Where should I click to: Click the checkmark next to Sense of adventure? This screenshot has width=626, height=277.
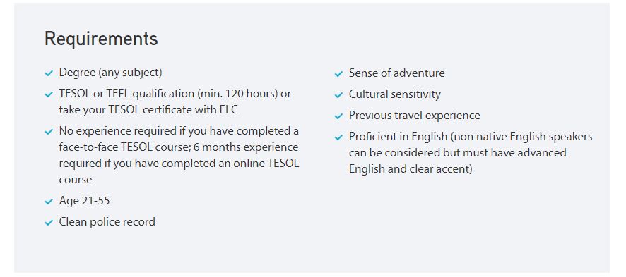338,74
